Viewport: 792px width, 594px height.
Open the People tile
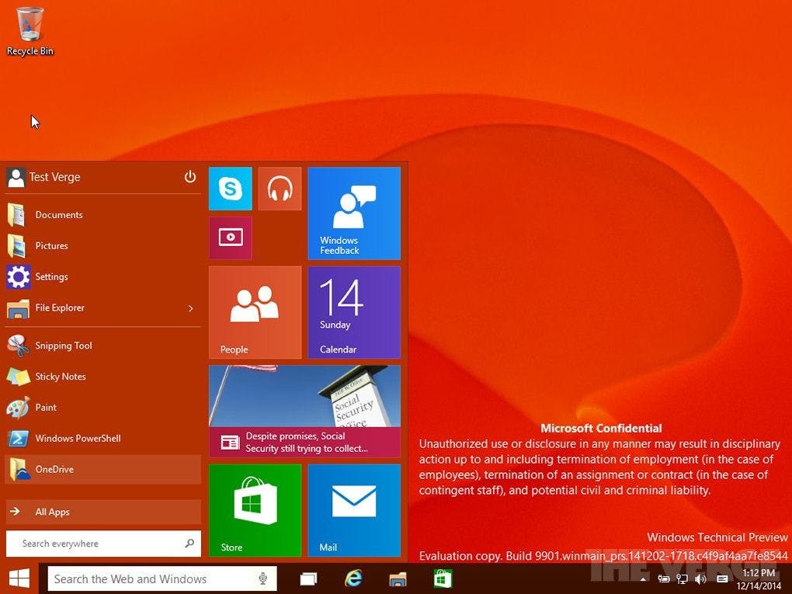click(255, 311)
